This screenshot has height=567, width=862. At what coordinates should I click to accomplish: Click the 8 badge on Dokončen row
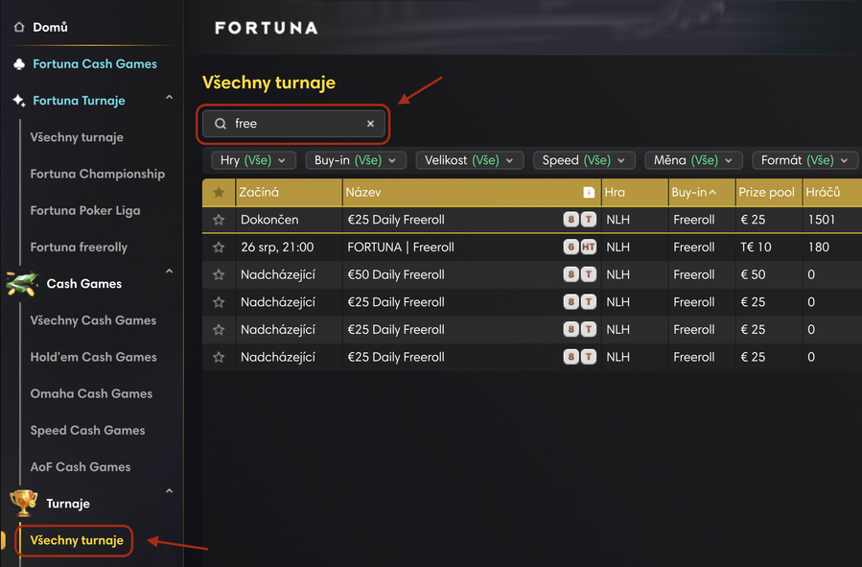click(571, 220)
